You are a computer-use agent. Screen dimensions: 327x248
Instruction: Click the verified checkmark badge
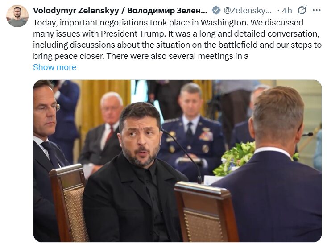point(216,10)
